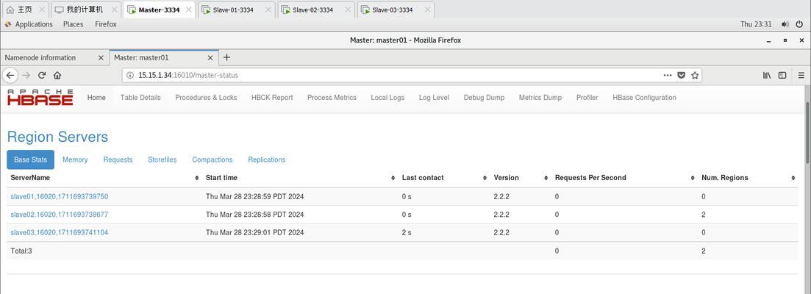This screenshot has width=811, height=294.
Task: Open the Firefox library icon
Action: pos(767,76)
